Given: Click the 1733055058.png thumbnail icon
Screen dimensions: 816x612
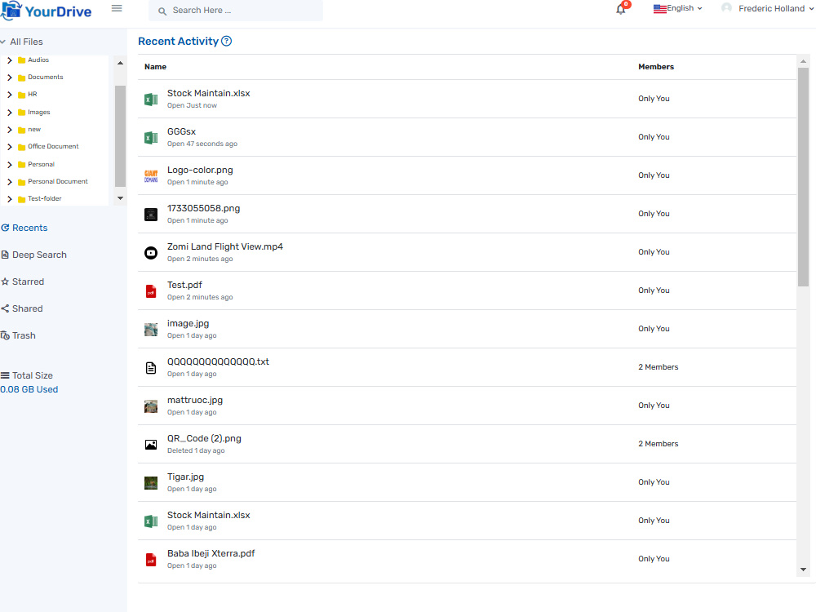Looking at the screenshot, I should pyautogui.click(x=151, y=215).
